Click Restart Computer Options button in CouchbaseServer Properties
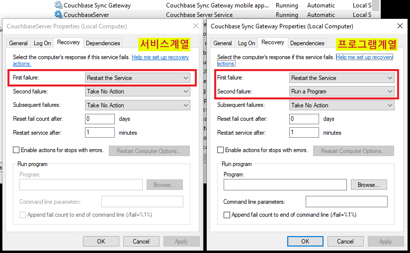The image size is (410, 253). tap(149, 151)
